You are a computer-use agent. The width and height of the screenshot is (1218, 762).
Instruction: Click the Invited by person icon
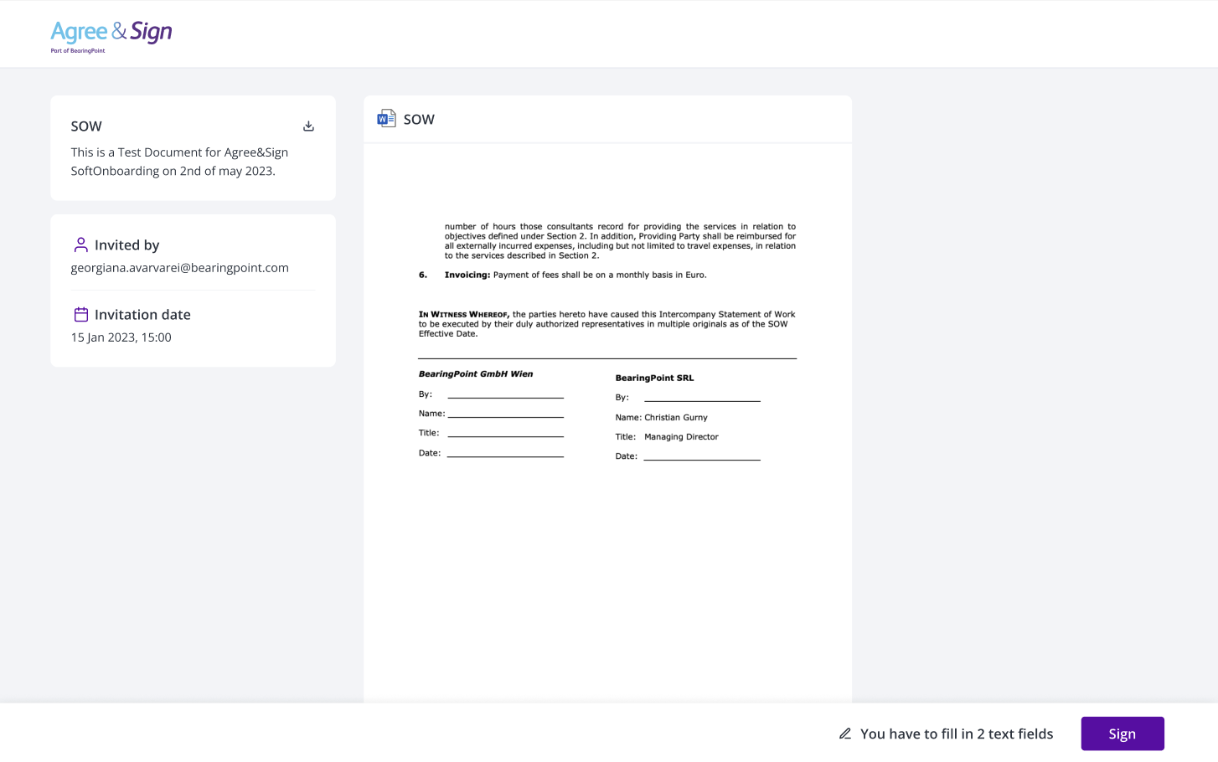(x=81, y=245)
